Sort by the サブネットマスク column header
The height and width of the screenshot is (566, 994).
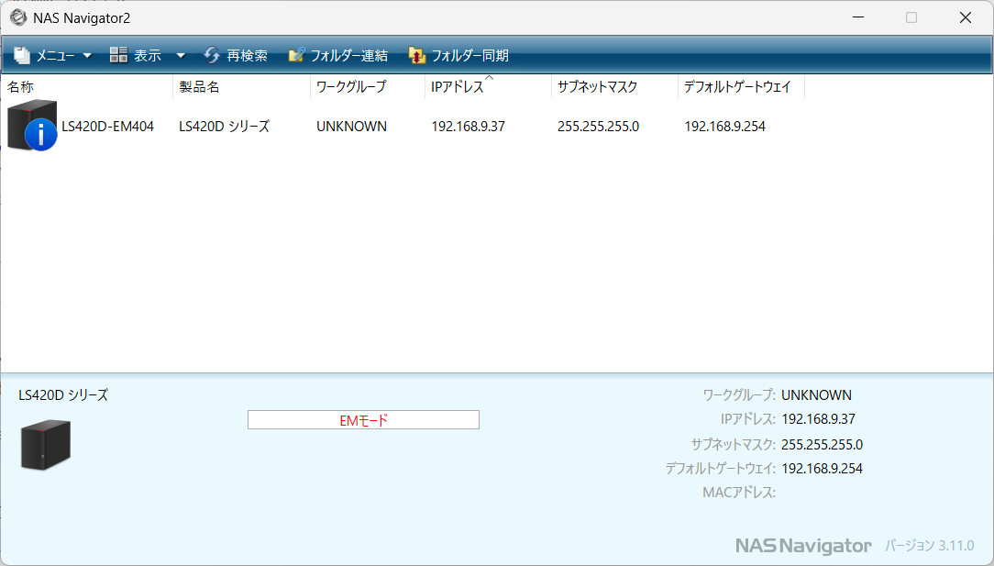click(615, 87)
